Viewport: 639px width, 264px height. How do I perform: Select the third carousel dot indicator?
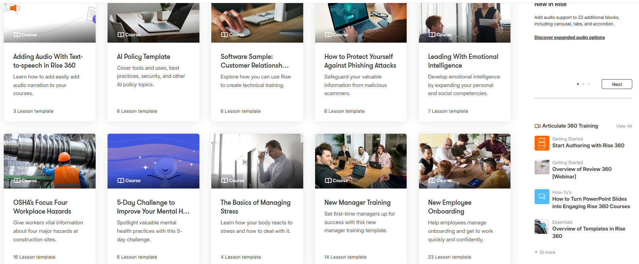[588, 84]
